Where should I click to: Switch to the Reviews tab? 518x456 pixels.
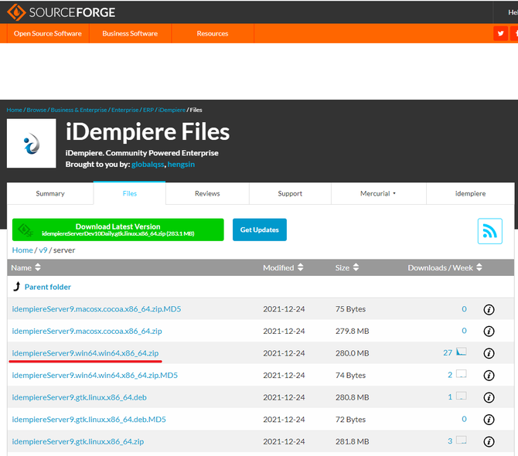(x=207, y=193)
